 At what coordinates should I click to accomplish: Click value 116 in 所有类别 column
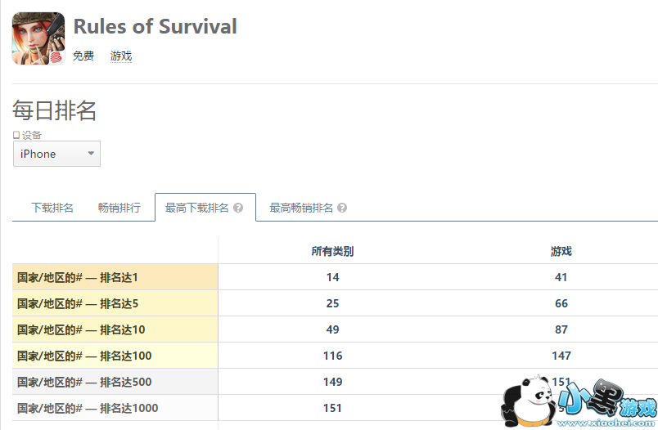pos(332,356)
